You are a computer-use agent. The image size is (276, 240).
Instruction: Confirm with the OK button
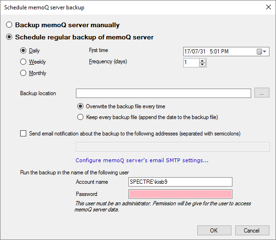[x=214, y=230]
